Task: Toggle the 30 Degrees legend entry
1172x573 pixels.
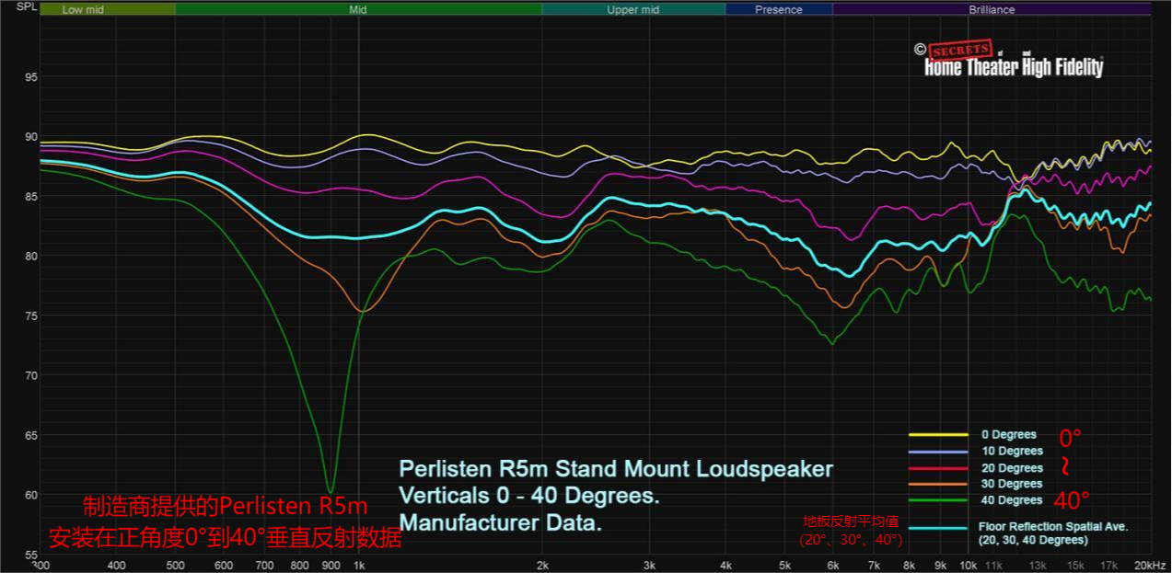Action: pos(1012,484)
